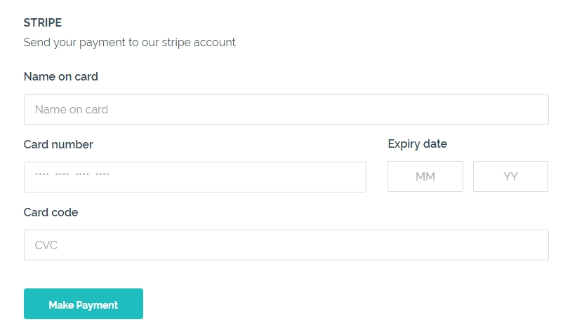The height and width of the screenshot is (329, 577).
Task: Click the CVC card code field
Action: coord(286,245)
